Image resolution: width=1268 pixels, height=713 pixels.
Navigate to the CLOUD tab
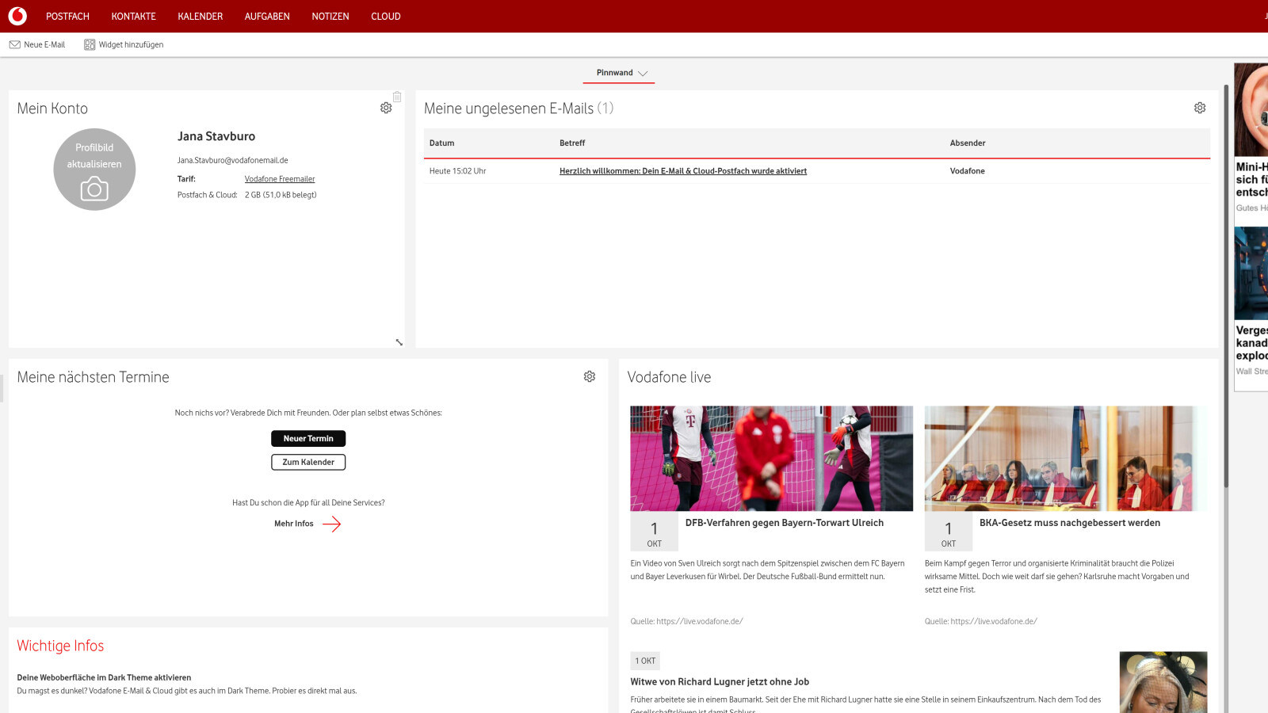(x=385, y=16)
